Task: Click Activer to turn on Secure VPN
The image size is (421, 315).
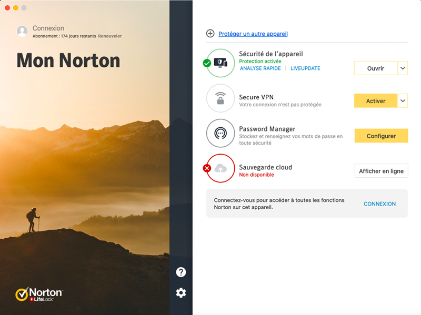Action: click(376, 100)
